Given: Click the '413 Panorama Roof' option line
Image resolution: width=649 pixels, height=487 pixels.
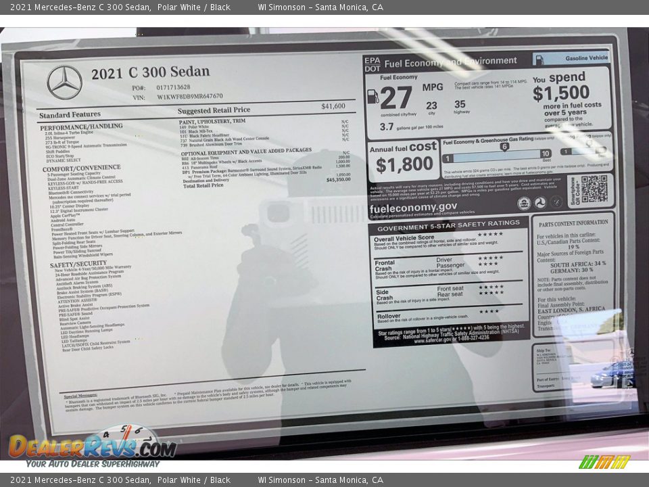Looking at the screenshot, I should click(200, 167).
